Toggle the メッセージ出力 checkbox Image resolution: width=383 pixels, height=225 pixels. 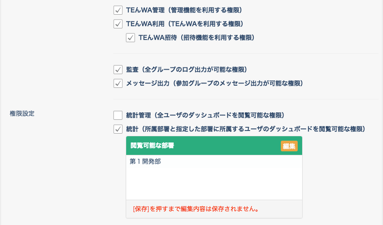(x=118, y=83)
